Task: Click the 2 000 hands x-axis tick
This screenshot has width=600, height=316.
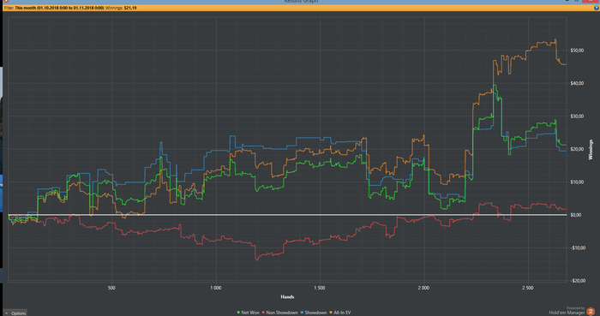Action: (x=423, y=288)
